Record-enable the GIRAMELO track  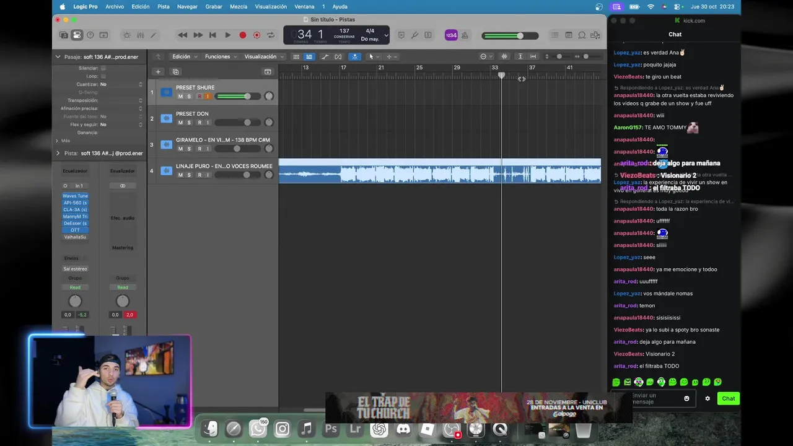tap(199, 149)
